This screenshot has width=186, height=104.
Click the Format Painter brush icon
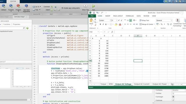(x=95, y=25)
